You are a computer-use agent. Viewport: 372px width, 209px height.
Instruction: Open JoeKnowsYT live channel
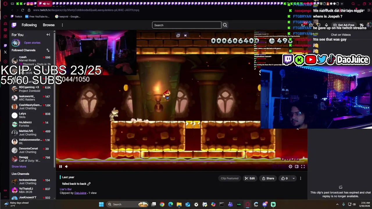tap(31, 198)
